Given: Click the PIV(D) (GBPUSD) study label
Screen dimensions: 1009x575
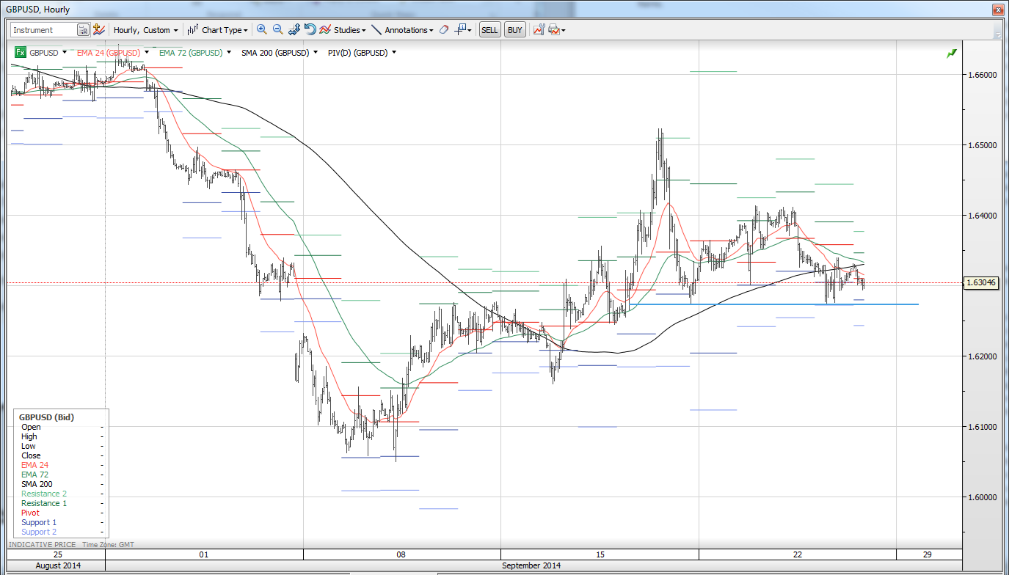Looking at the screenshot, I should coord(358,53).
